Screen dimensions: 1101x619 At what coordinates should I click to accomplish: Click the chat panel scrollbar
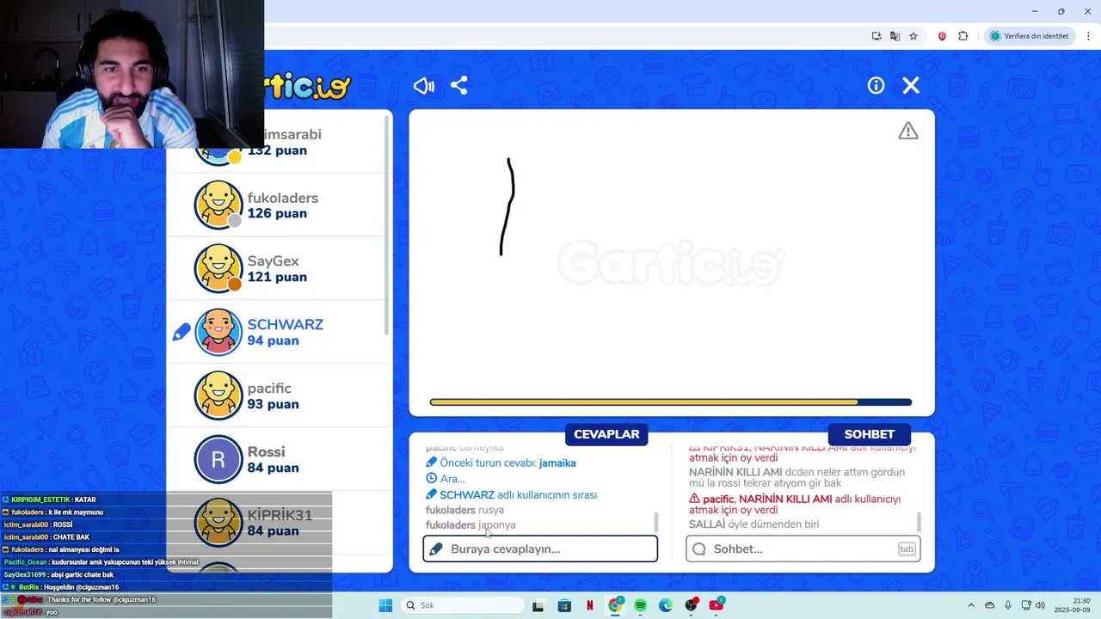point(919,522)
